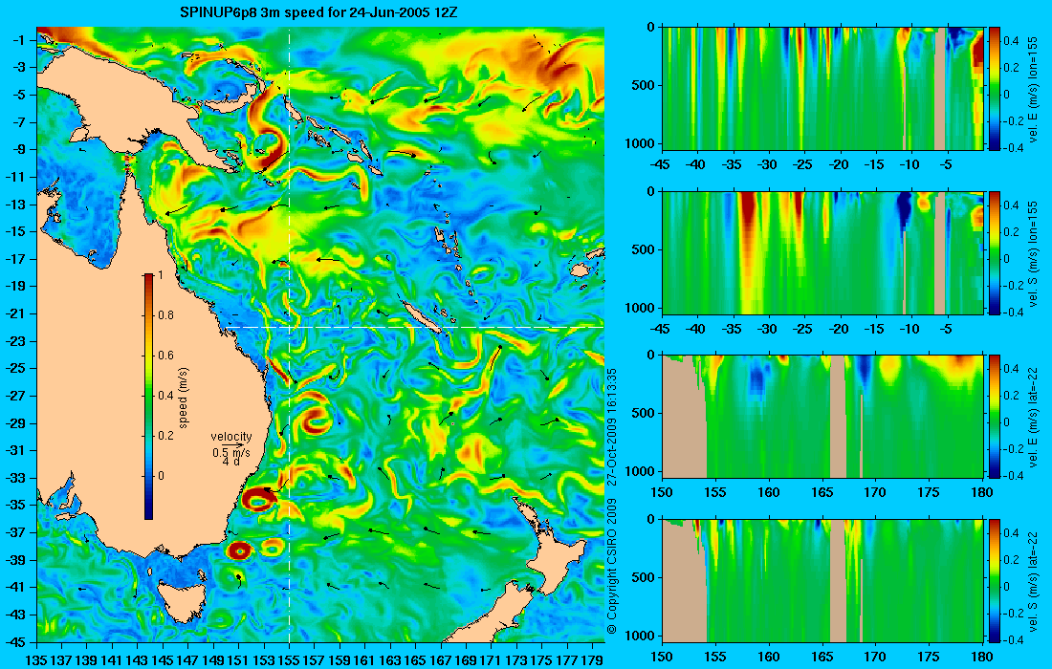Click the speed colorbar on the map
Screen dimensions: 1052x669
click(148, 397)
